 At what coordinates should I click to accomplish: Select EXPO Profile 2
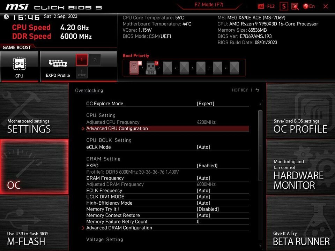[x=95, y=60]
